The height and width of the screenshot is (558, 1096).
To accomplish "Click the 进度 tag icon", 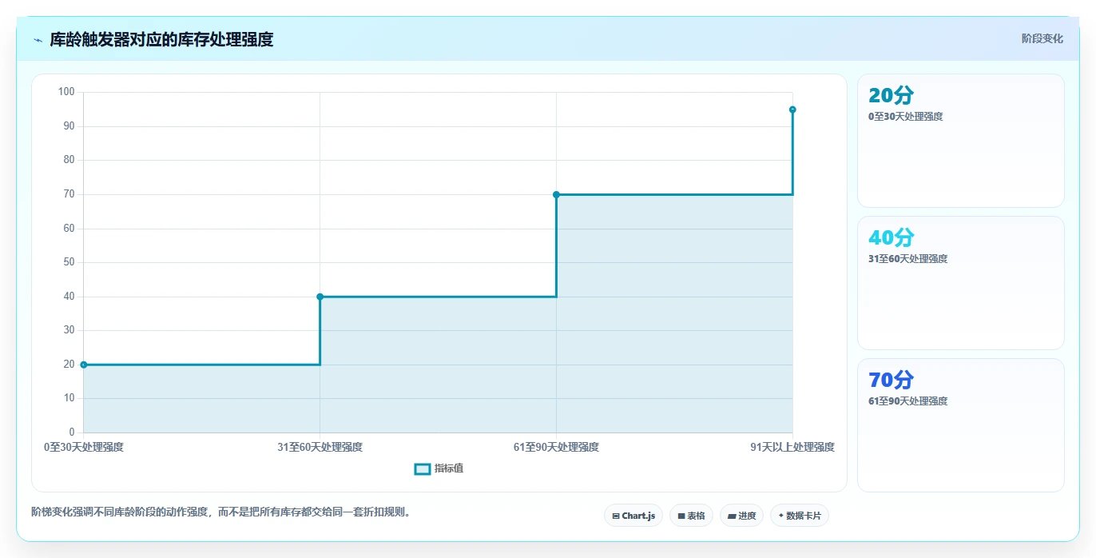I will coord(732,516).
